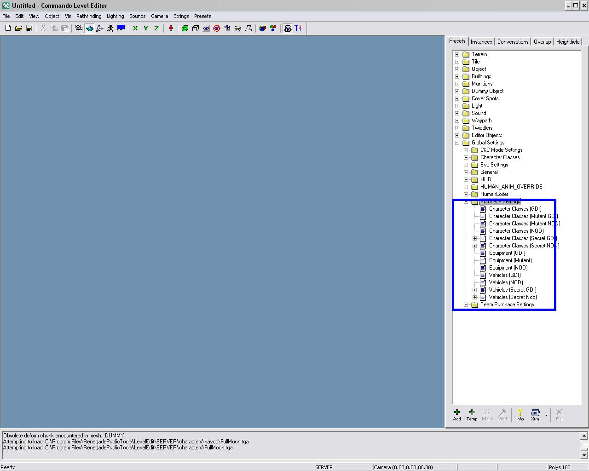589x471 pixels.
Task: Click the output log scroll down arrow
Action: [584, 455]
